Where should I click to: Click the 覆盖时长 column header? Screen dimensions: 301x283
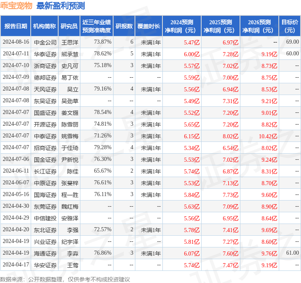[x=149, y=26]
